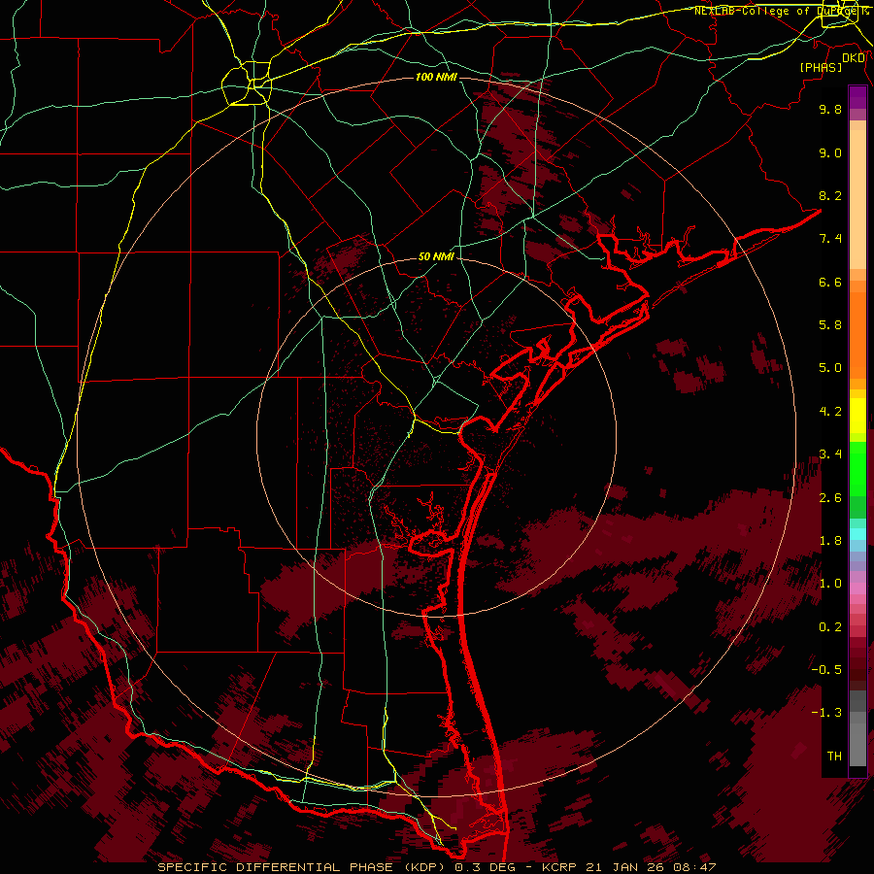
Task: Click the DKD label above the scale
Action: (x=853, y=58)
